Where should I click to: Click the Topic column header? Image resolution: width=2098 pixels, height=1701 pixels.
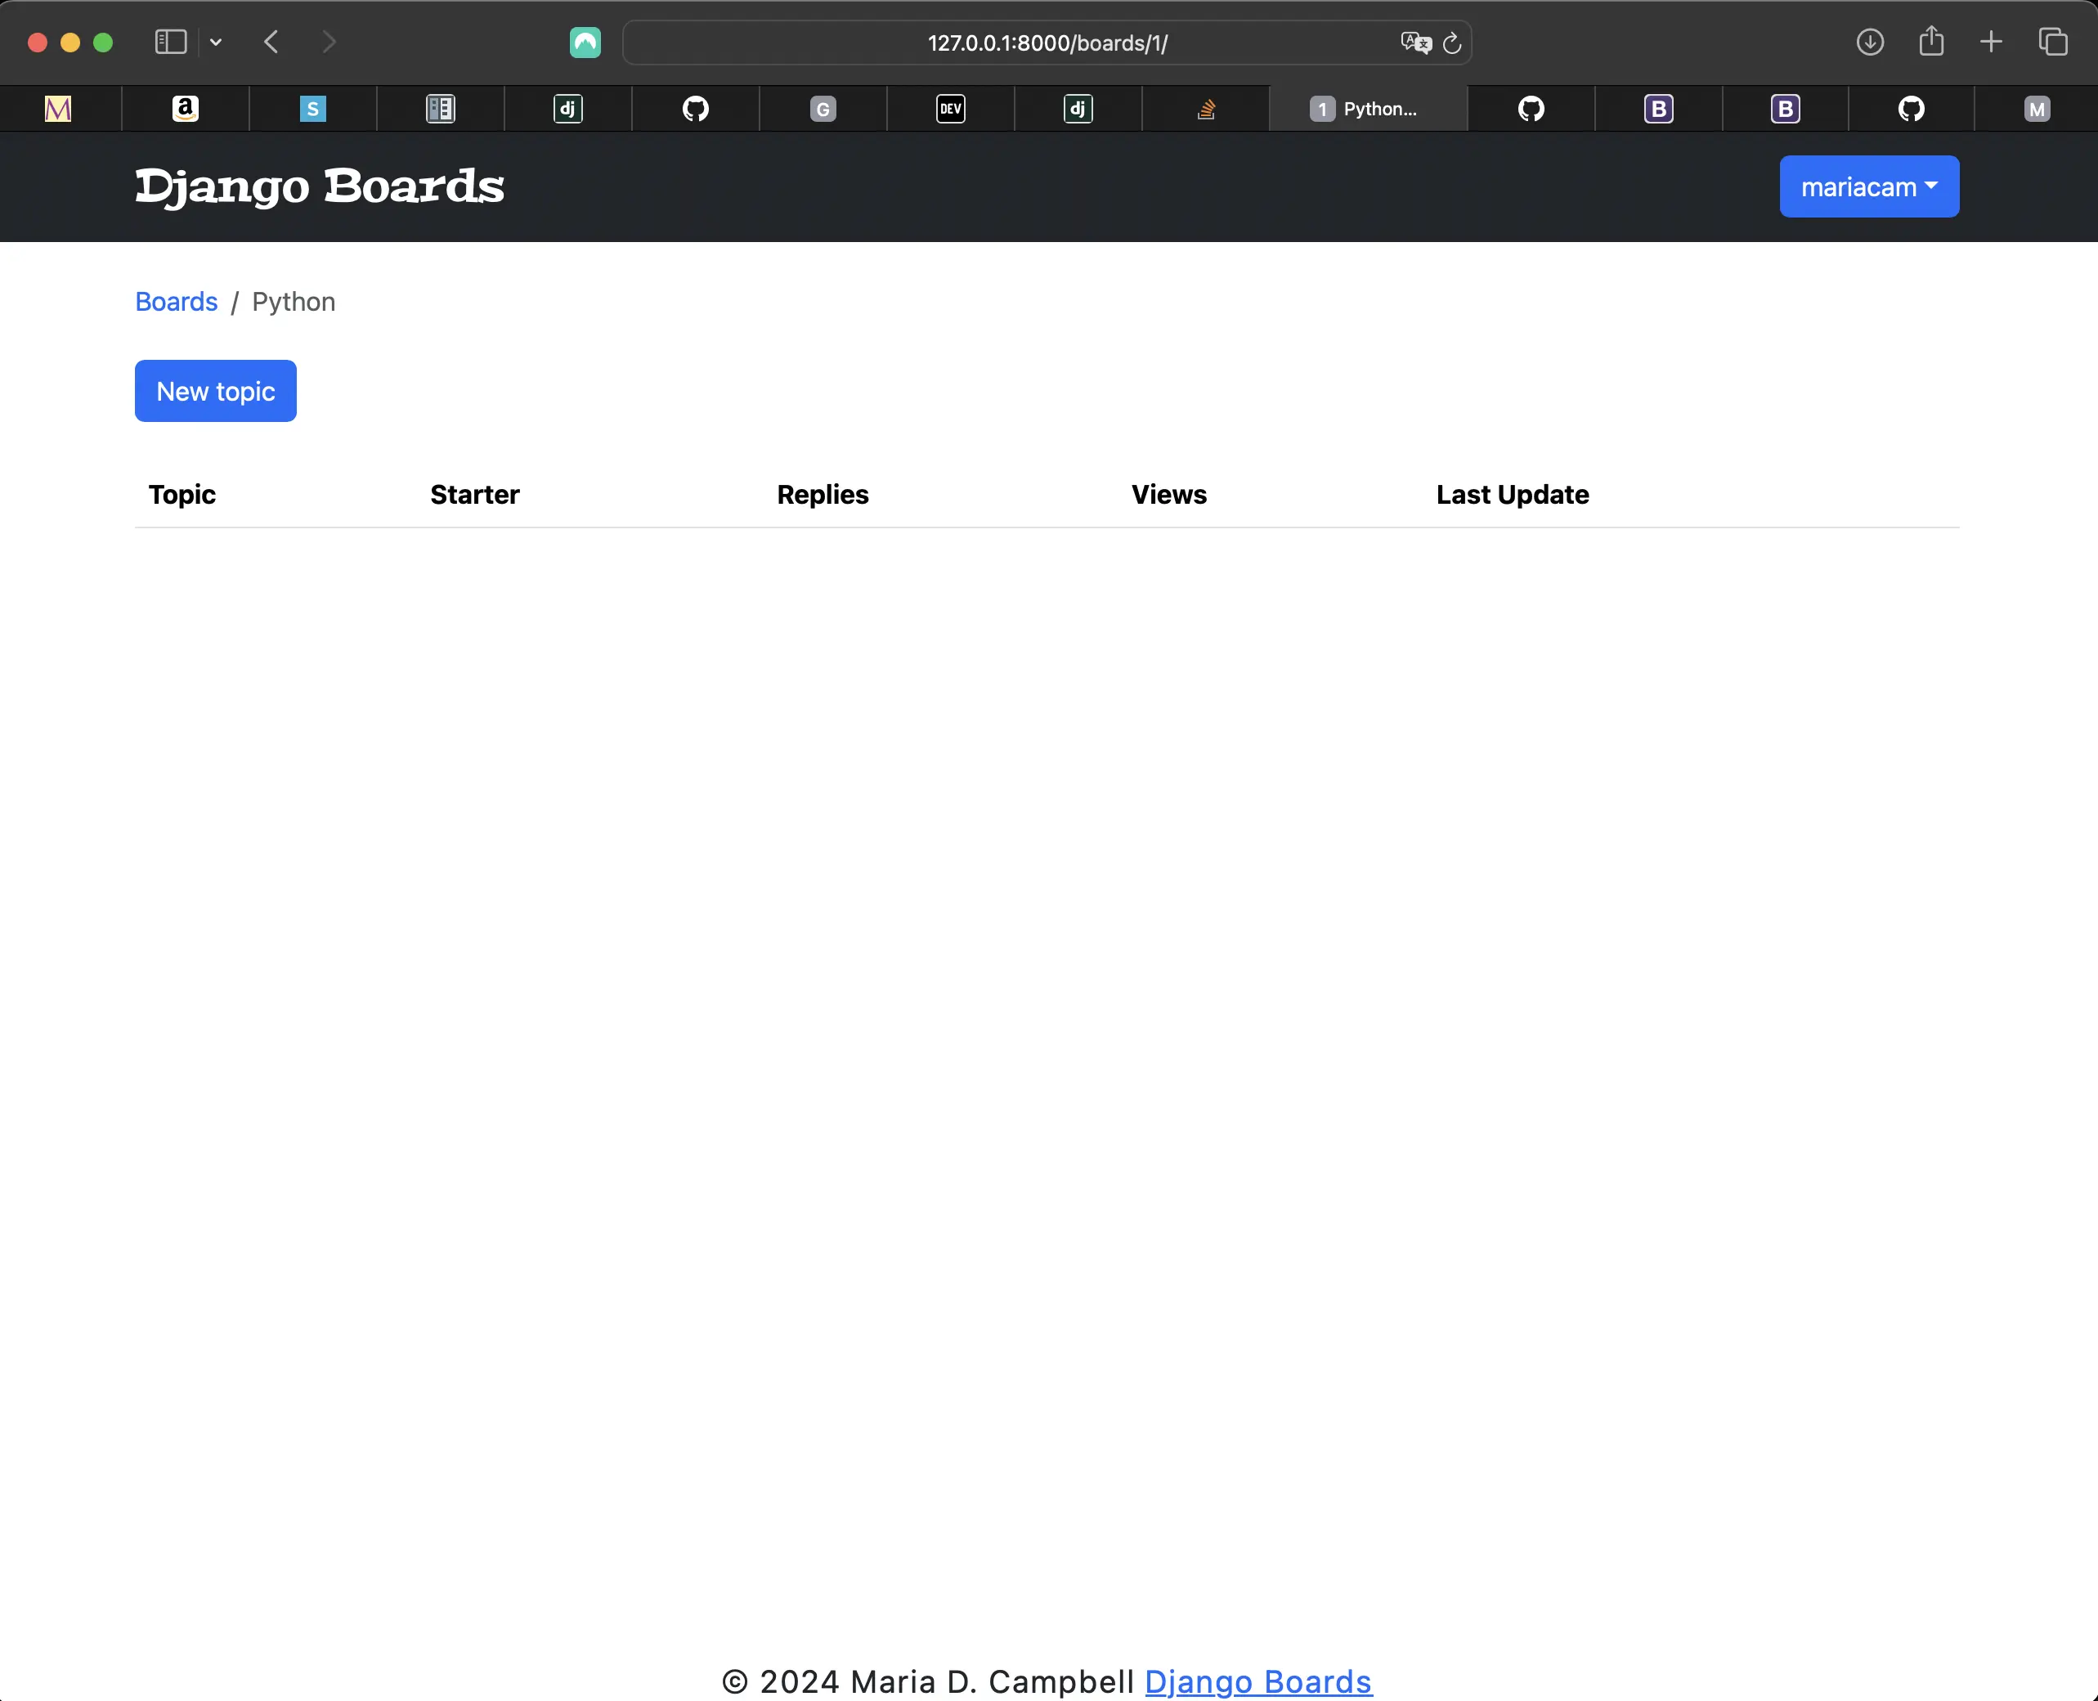(x=182, y=495)
